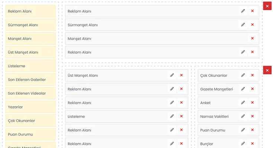Click the 'Sürmanşet Alanı' text in grey row

click(x=82, y=25)
